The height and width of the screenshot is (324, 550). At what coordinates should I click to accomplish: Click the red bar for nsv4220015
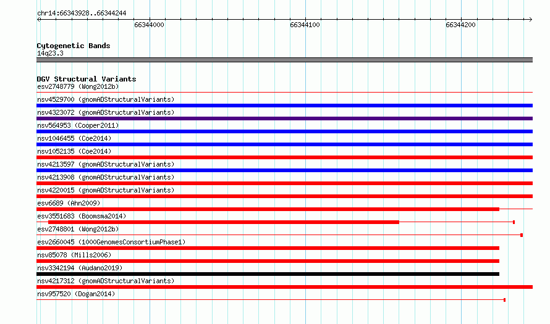point(284,196)
